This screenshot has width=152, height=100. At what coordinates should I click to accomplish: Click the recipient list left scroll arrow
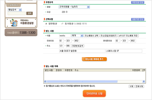[x=45, y=82]
